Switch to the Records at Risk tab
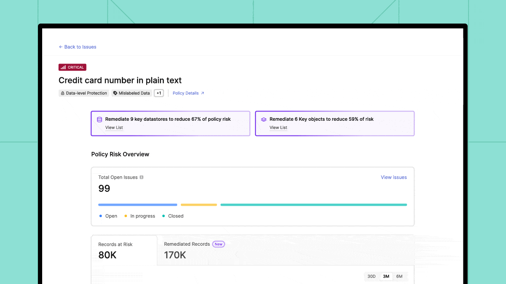506x284 pixels. (124, 250)
